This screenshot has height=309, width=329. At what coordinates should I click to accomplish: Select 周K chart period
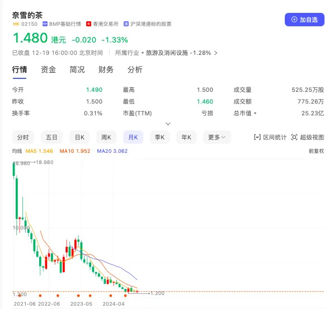pyautogui.click(x=106, y=137)
